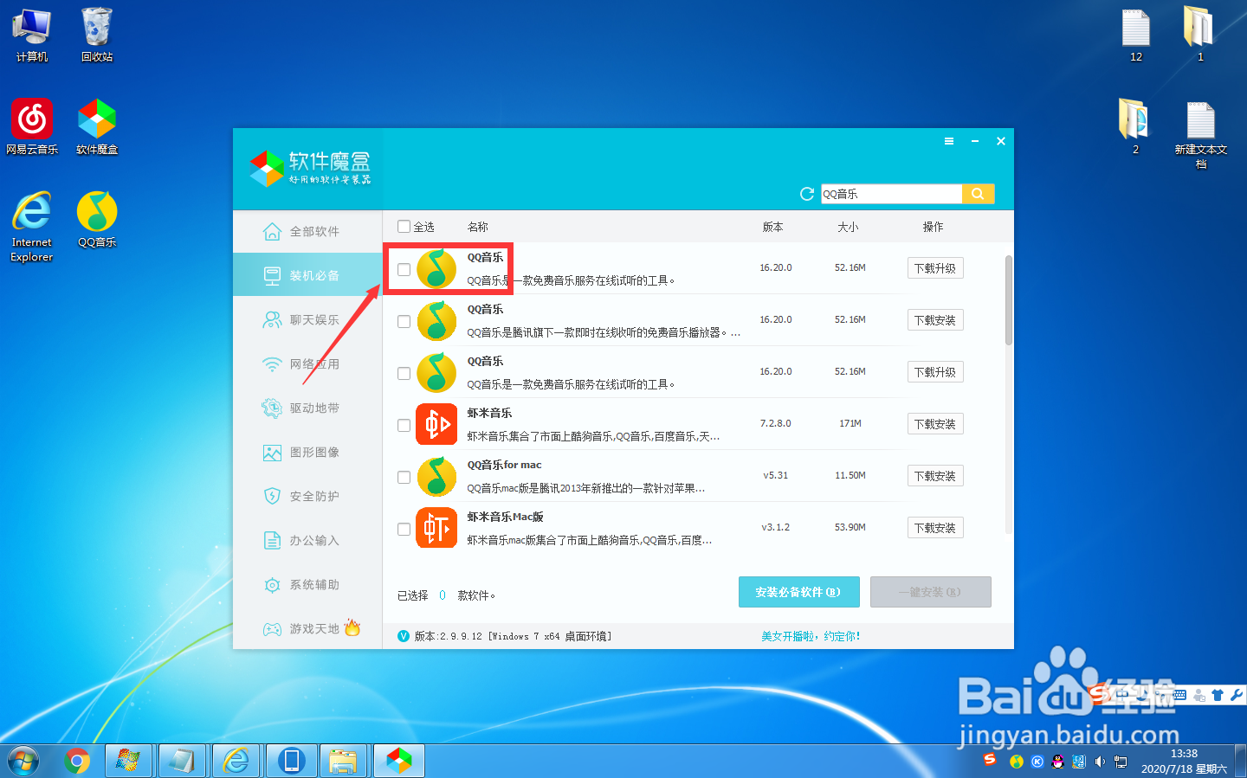This screenshot has height=778, width=1247.
Task: Open the main menu icon in the title bar
Action: (949, 141)
